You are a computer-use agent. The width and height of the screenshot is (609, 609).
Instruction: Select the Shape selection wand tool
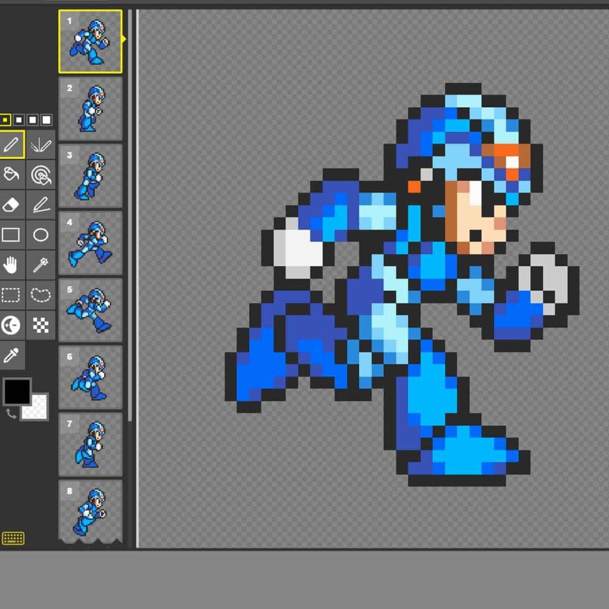(42, 265)
